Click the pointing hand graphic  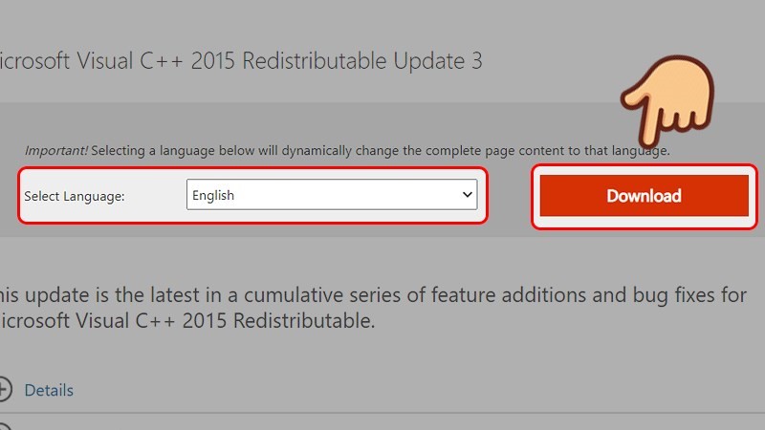click(x=668, y=101)
